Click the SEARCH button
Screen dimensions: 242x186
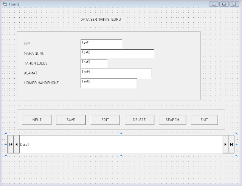click(x=172, y=120)
